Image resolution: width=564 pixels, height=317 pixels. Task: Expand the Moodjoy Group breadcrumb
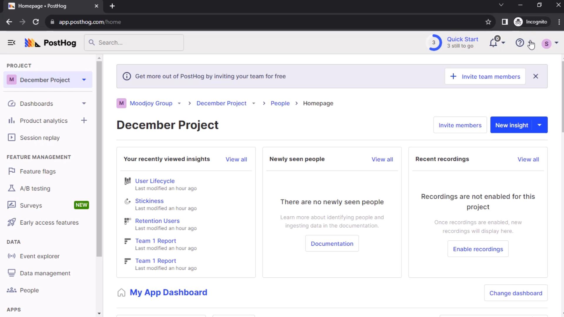pyautogui.click(x=179, y=103)
